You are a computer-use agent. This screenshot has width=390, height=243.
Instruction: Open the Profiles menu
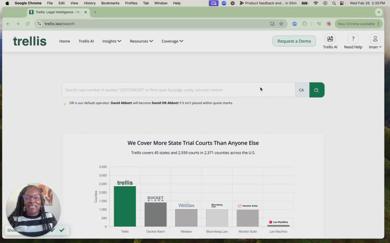pos(131,3)
